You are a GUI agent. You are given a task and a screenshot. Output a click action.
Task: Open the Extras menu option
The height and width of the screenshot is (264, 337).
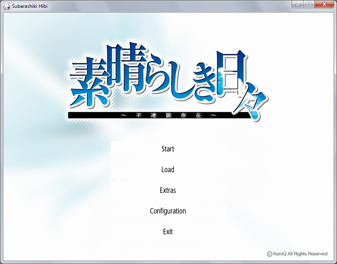(x=168, y=190)
